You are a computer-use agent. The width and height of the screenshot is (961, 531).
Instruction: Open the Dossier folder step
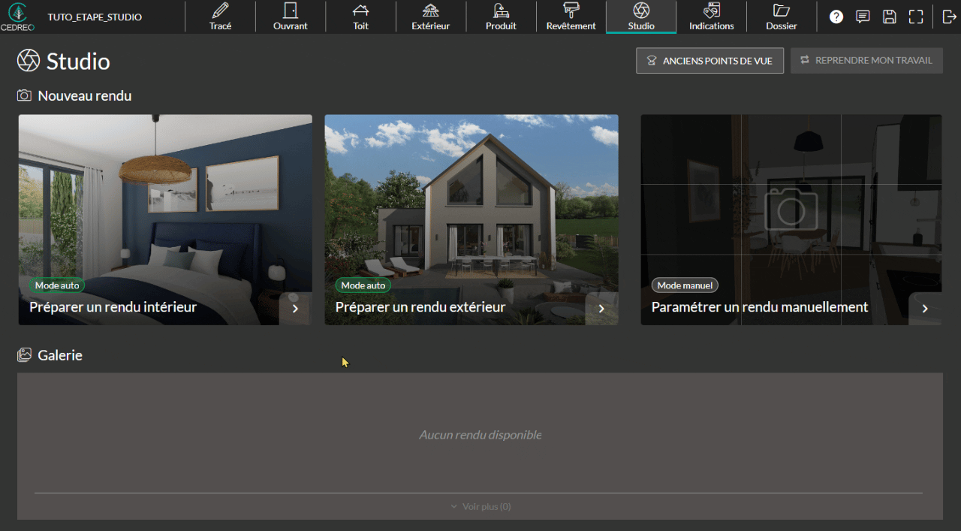click(x=781, y=17)
